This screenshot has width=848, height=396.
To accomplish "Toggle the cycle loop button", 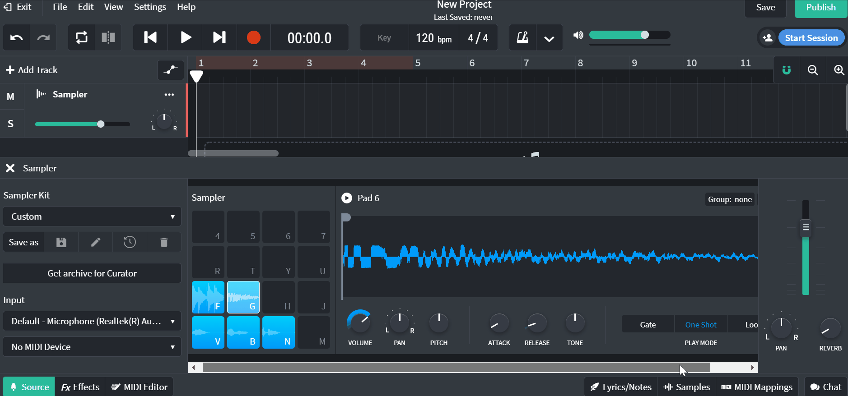I will pyautogui.click(x=81, y=37).
